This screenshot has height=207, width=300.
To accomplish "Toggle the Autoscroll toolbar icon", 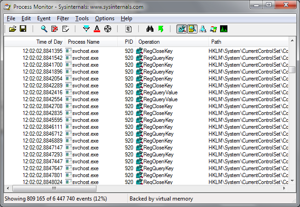I will point(55,29).
